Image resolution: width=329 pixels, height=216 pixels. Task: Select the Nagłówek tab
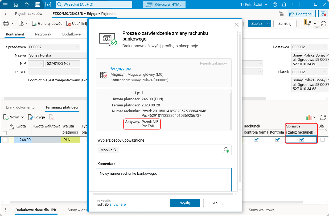(43, 34)
